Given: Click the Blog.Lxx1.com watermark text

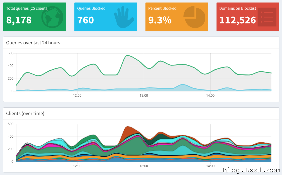Looking at the screenshot, I should [251, 170].
